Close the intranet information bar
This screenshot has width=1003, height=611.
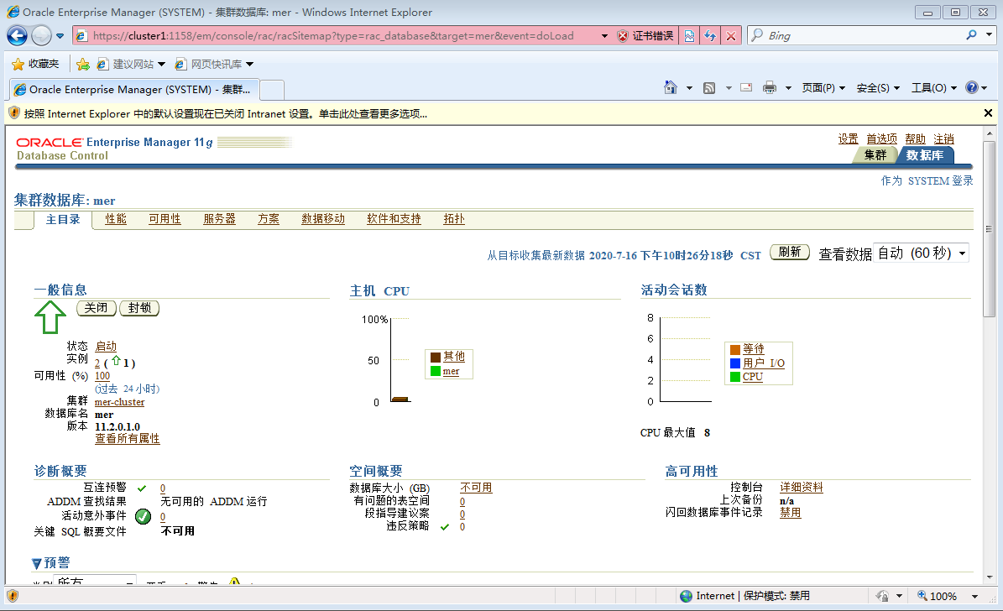point(988,113)
